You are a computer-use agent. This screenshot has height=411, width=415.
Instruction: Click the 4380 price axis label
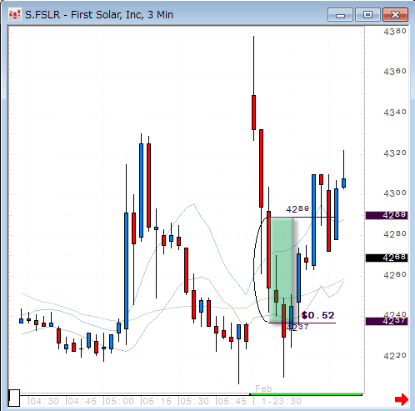pos(395,32)
